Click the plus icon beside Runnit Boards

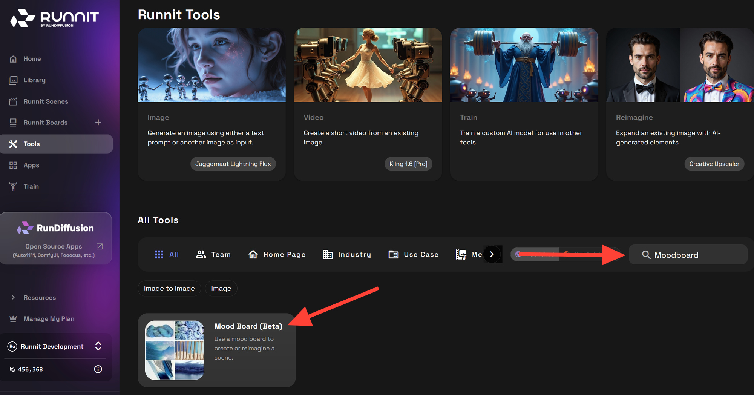(98, 122)
